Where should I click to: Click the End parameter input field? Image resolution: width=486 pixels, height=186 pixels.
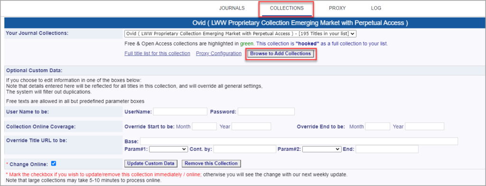[387, 149]
